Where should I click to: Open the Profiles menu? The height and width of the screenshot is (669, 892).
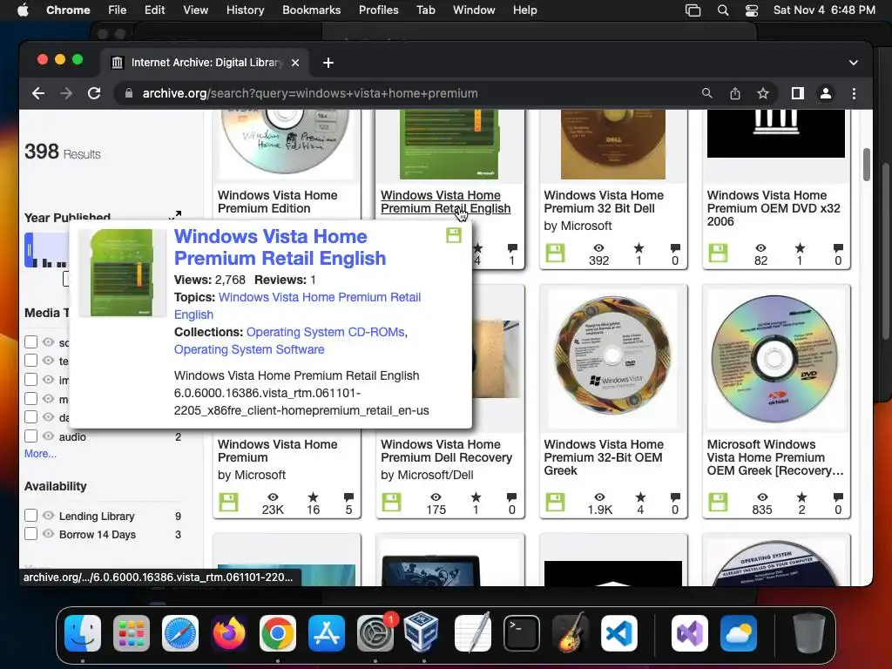click(x=378, y=10)
